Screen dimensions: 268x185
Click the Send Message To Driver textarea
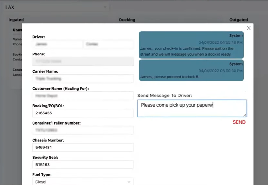coord(192,108)
